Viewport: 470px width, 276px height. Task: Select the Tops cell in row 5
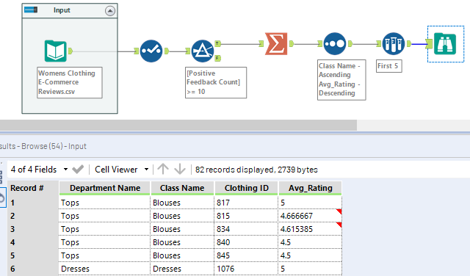104,255
